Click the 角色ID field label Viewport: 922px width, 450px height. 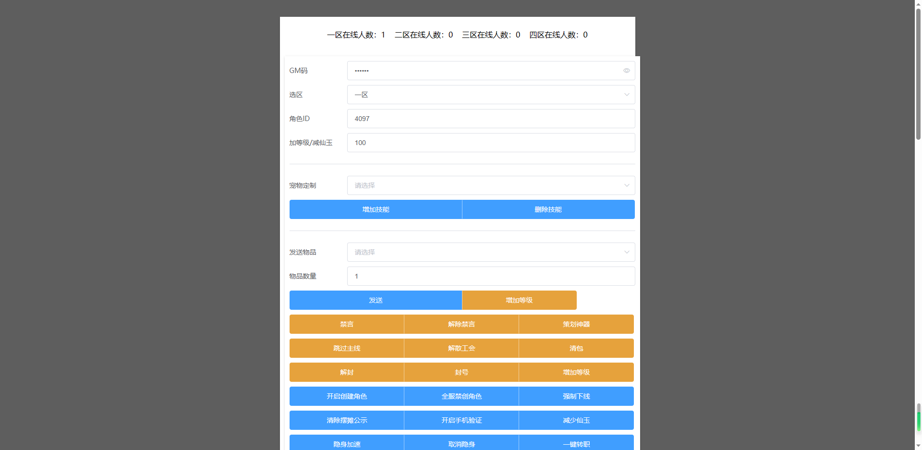pos(299,119)
